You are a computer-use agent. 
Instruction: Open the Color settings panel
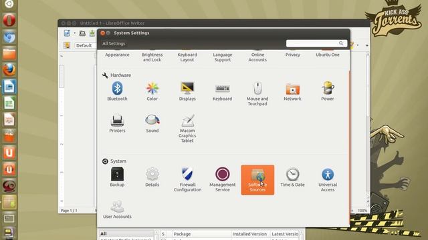152,91
